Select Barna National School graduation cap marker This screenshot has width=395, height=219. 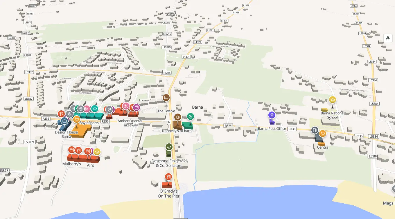point(332,100)
